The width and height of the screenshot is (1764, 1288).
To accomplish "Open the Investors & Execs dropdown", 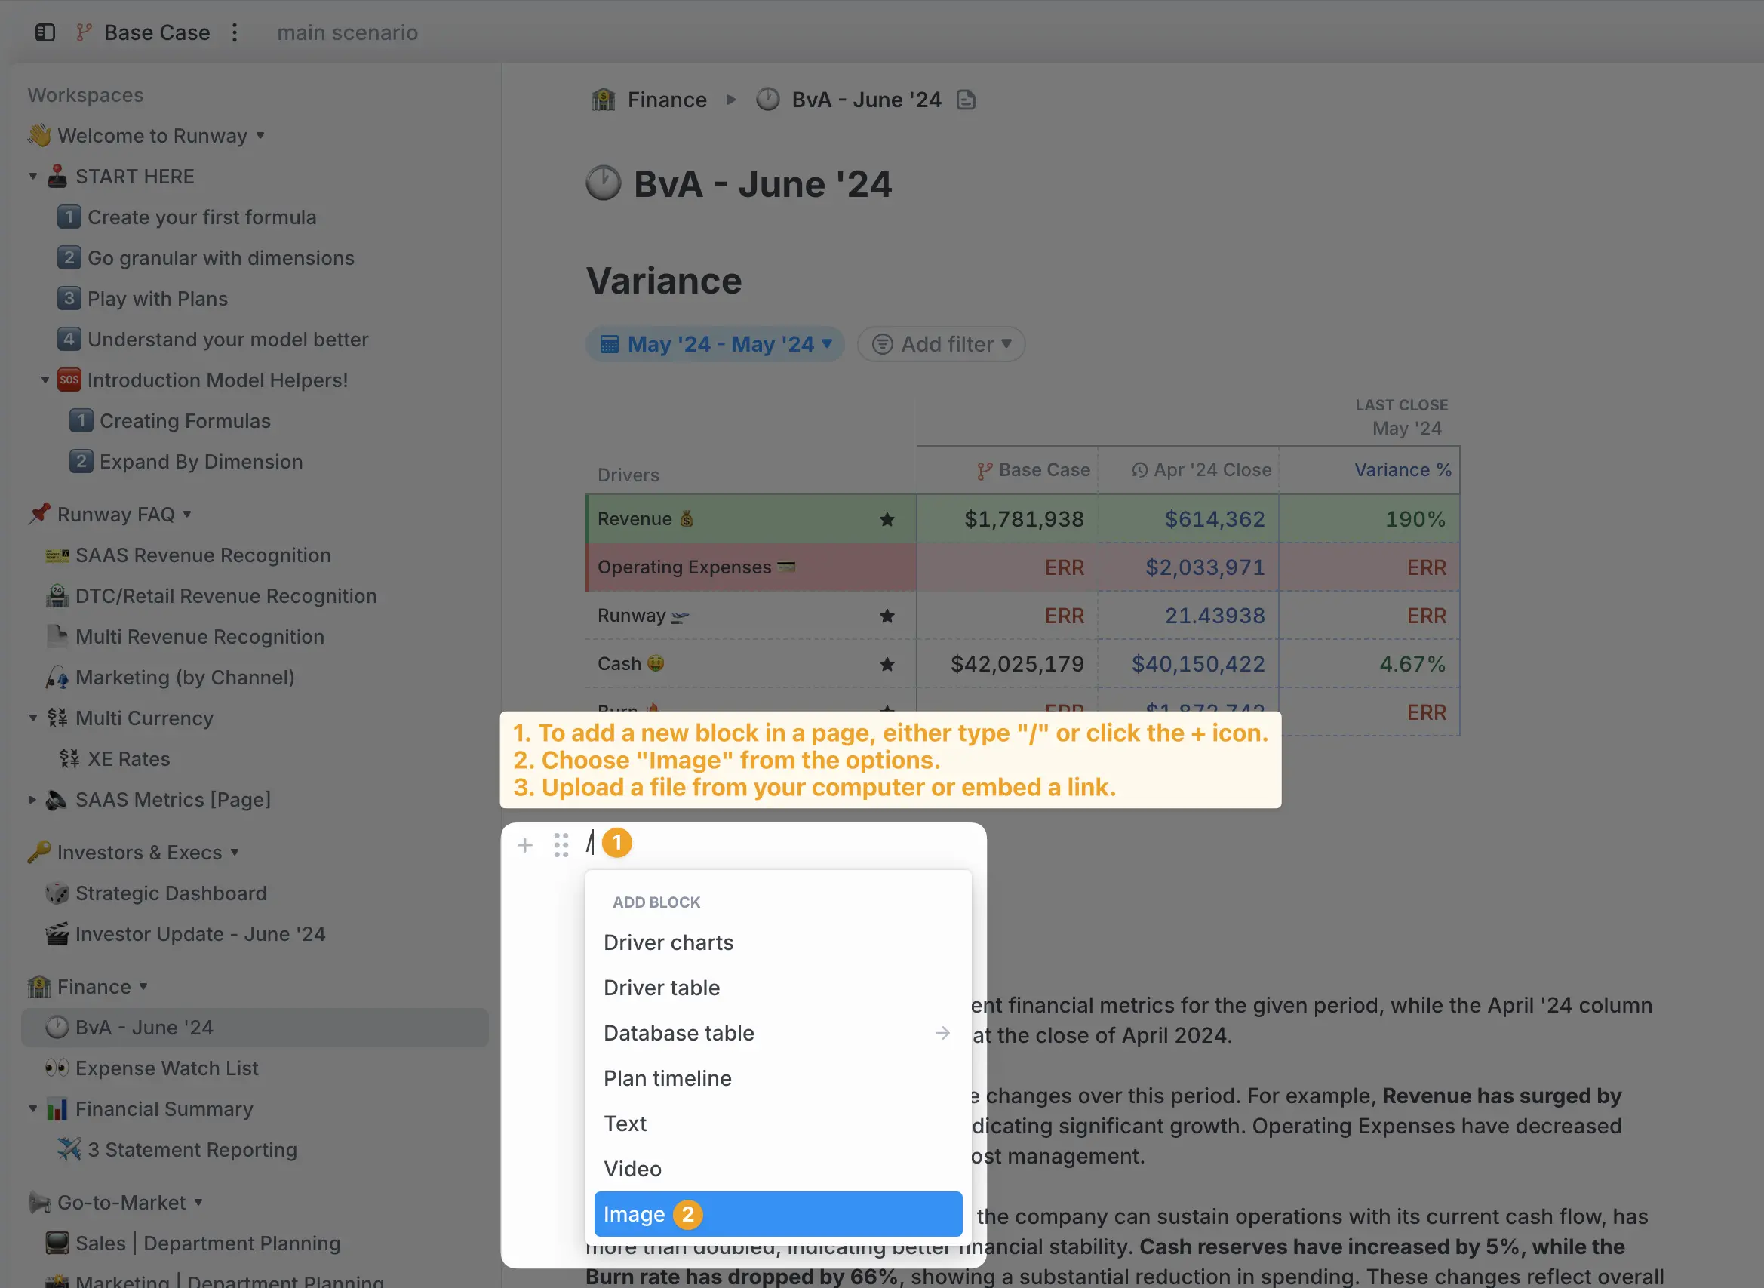I will point(235,853).
